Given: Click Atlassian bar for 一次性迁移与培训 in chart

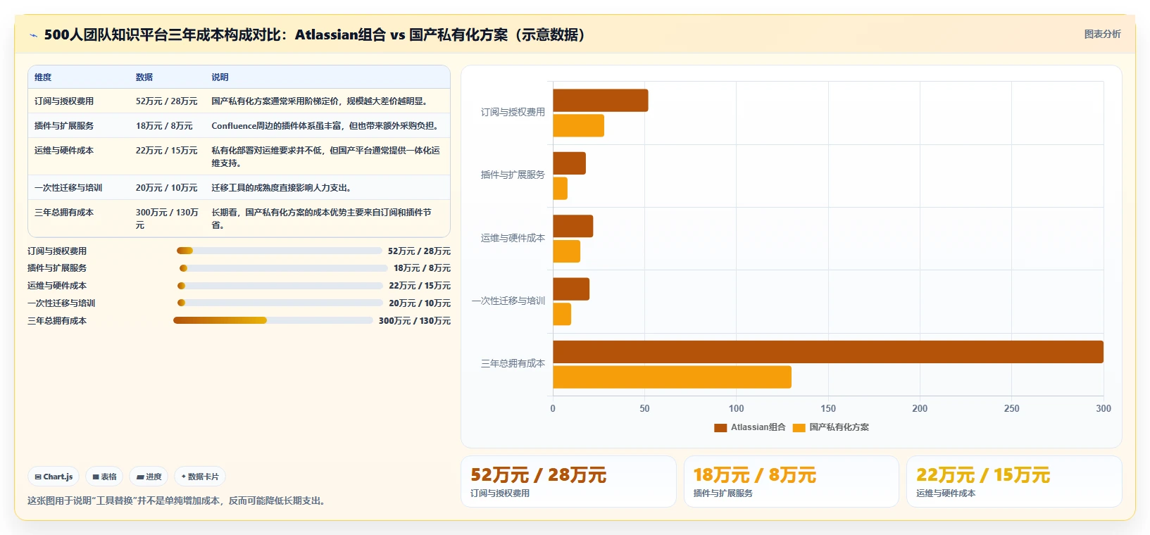Looking at the screenshot, I should 572,289.
